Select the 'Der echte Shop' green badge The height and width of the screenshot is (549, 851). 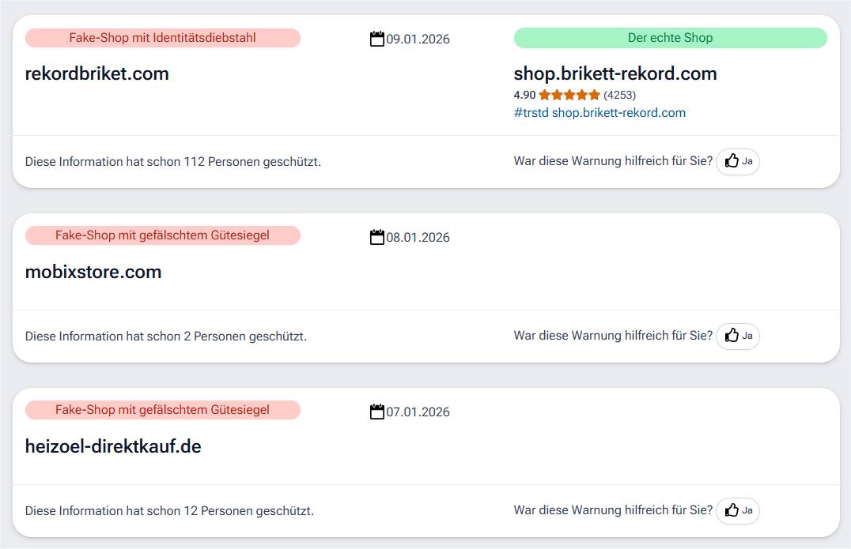click(670, 37)
